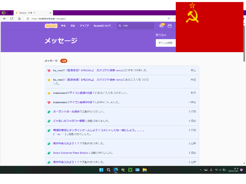The height and width of the screenshot is (184, 246).
Task: Click the 絞り込み filter label
Action: tap(161, 35)
